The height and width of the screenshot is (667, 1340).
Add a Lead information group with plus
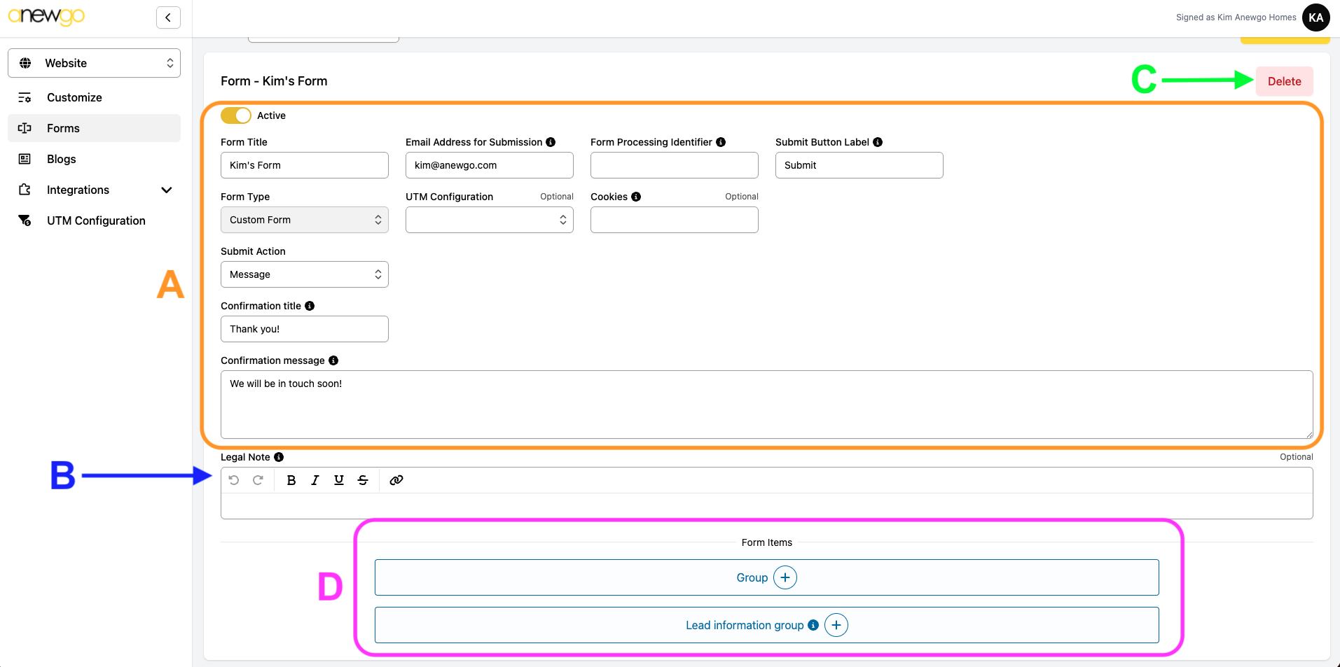(x=836, y=625)
